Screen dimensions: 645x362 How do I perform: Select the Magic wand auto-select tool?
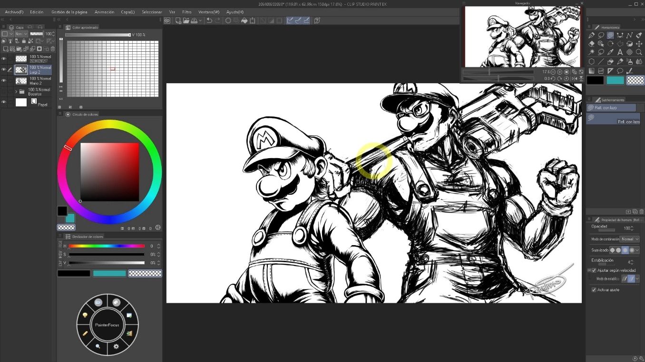pyautogui.click(x=591, y=52)
